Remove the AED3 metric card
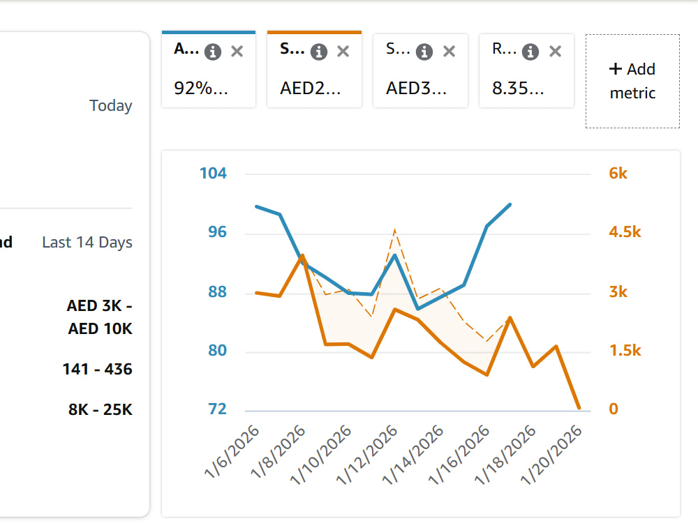The height and width of the screenshot is (523, 698). 449,52
